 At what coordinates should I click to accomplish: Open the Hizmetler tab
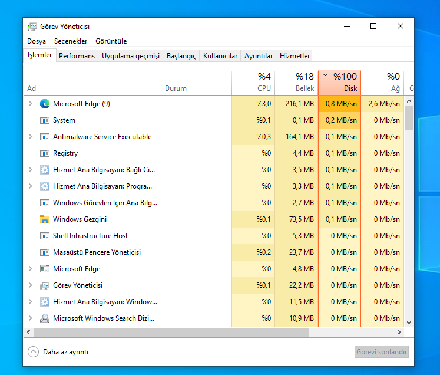tap(295, 56)
